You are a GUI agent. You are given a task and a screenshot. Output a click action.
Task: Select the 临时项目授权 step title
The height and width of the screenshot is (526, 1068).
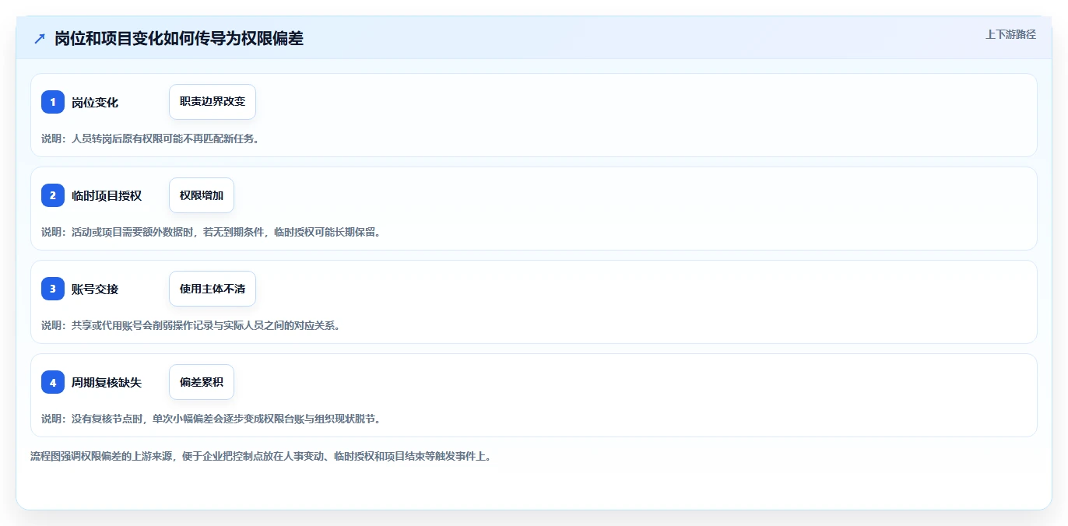click(x=107, y=195)
